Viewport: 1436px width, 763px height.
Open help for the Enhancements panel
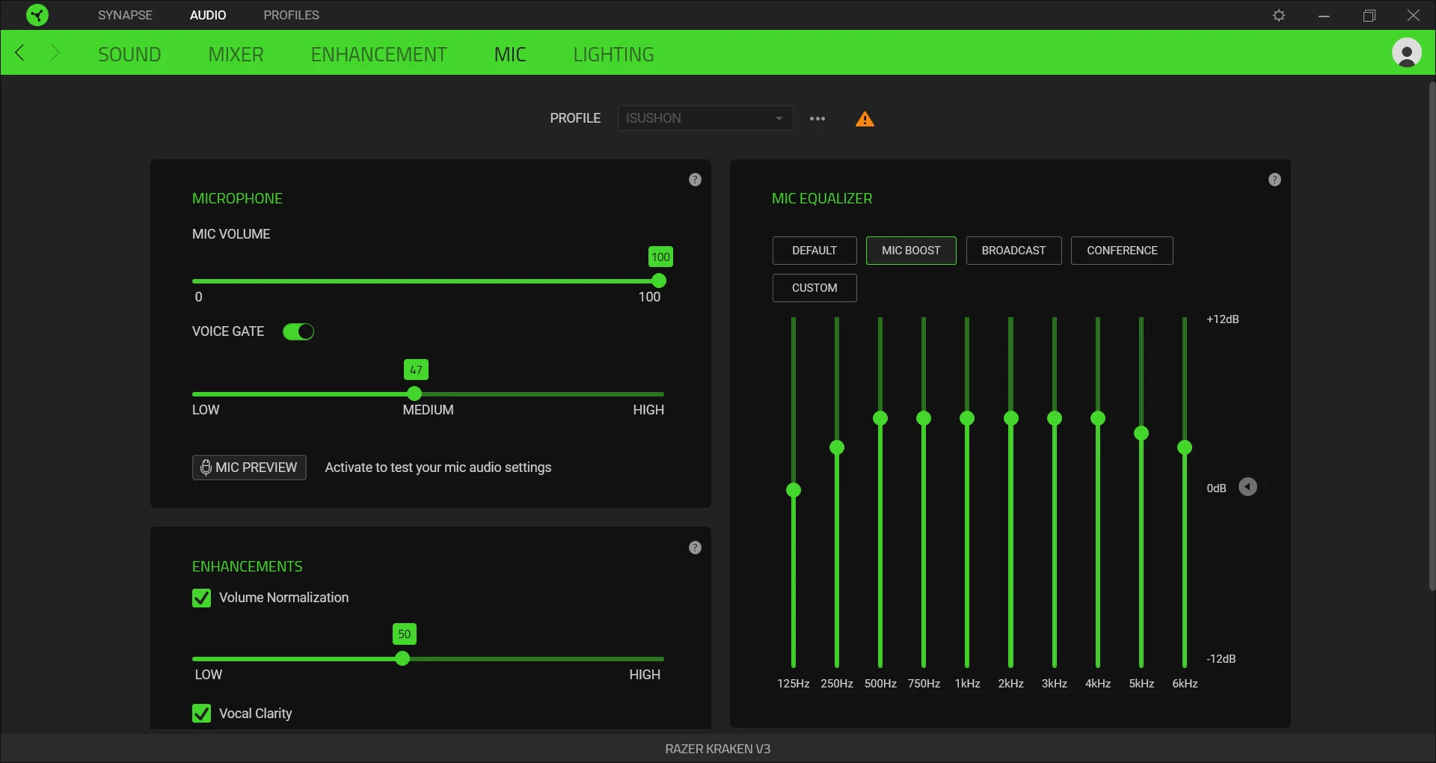pos(695,548)
